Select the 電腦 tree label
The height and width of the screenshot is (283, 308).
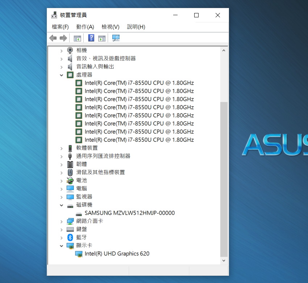(x=82, y=189)
